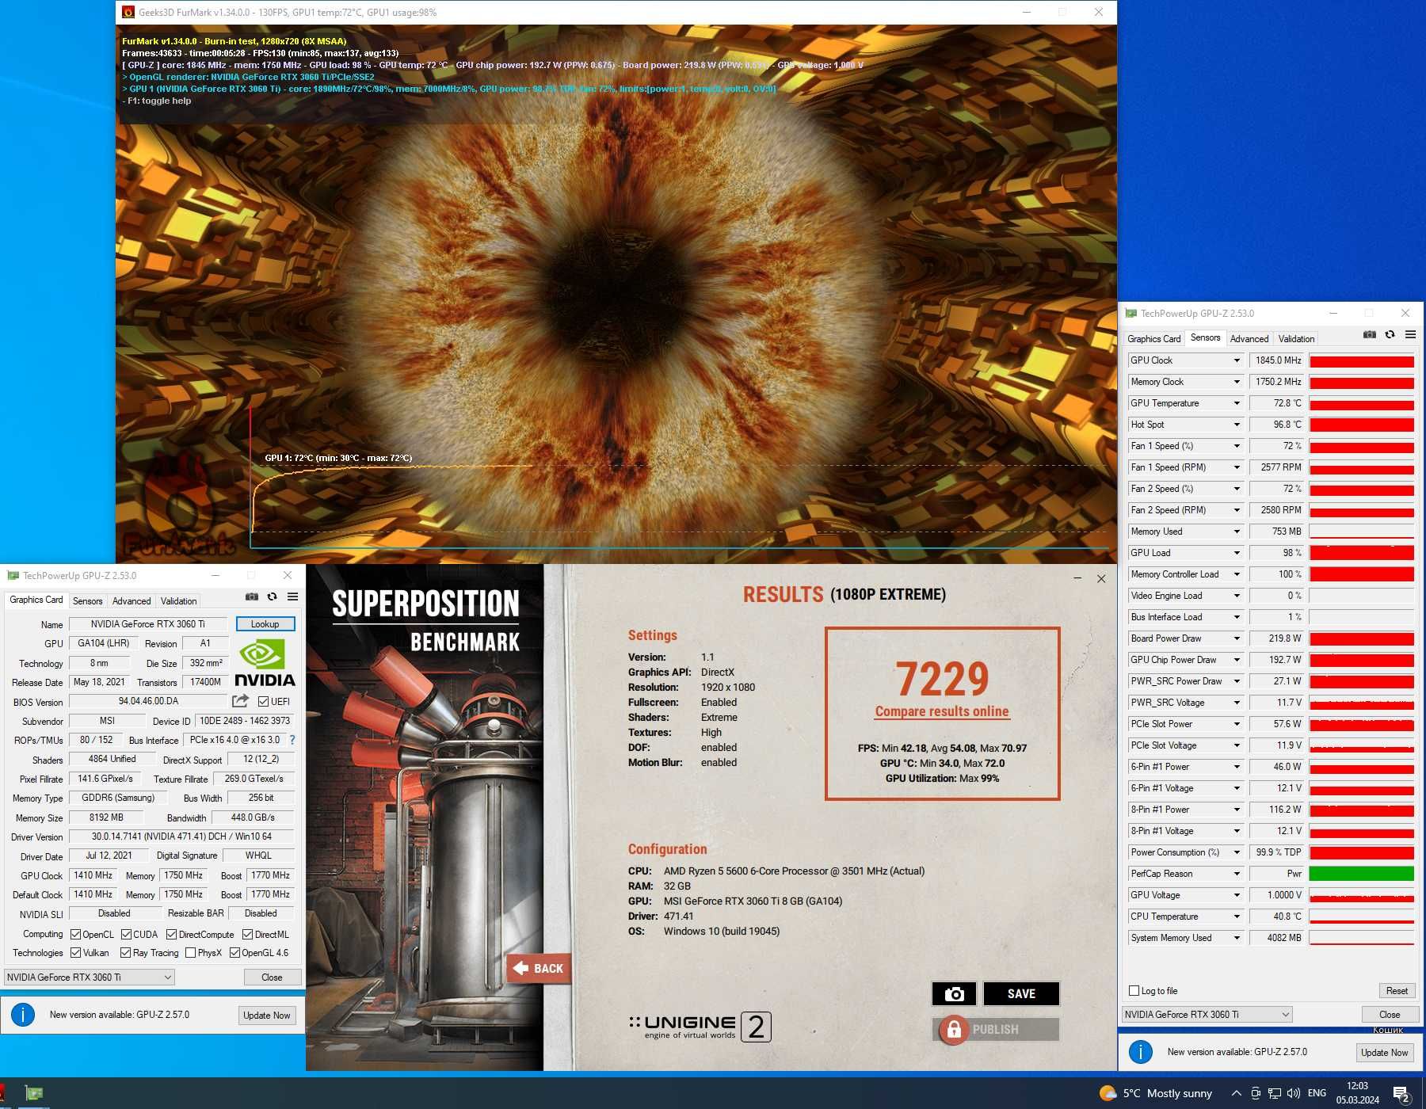Click the Superposition screenshot camera button
This screenshot has height=1109, width=1426.
[x=955, y=993]
